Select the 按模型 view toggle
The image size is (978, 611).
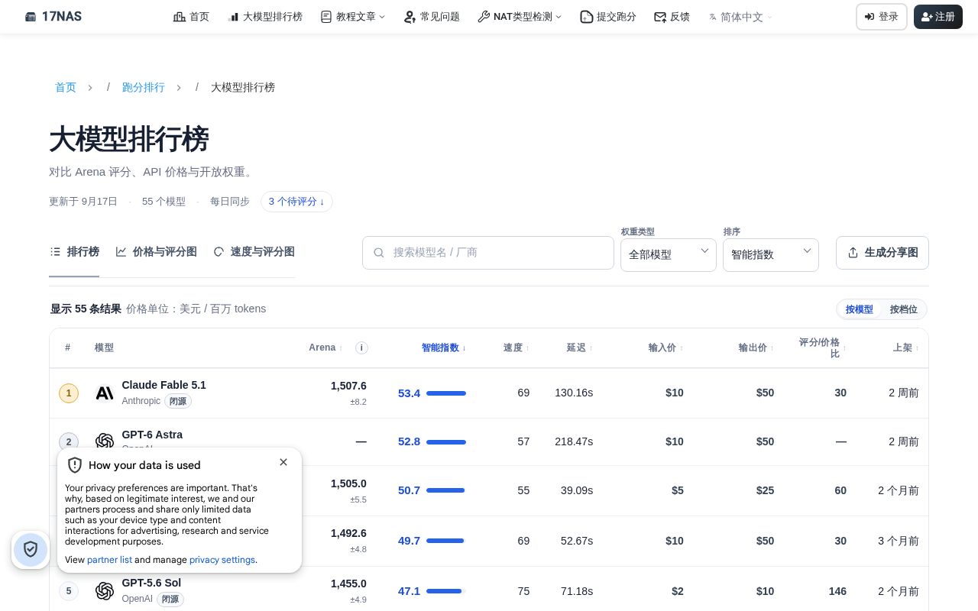[859, 309]
